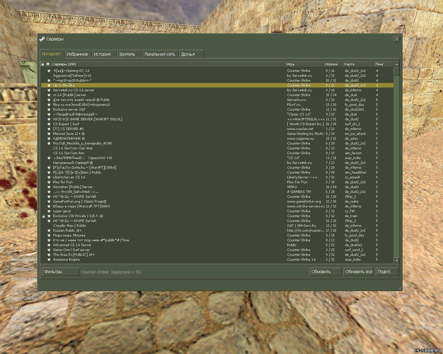Click Quit in the main menu
The image size is (443, 354).
[16, 327]
